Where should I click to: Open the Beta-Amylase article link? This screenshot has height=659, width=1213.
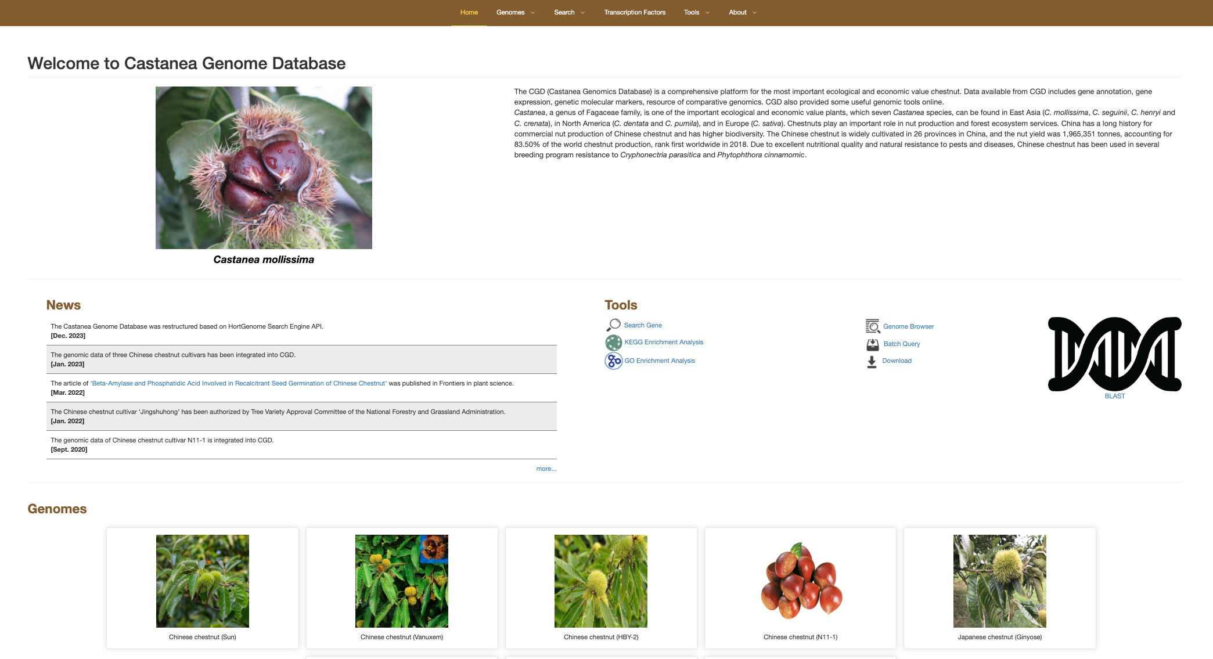pyautogui.click(x=239, y=383)
